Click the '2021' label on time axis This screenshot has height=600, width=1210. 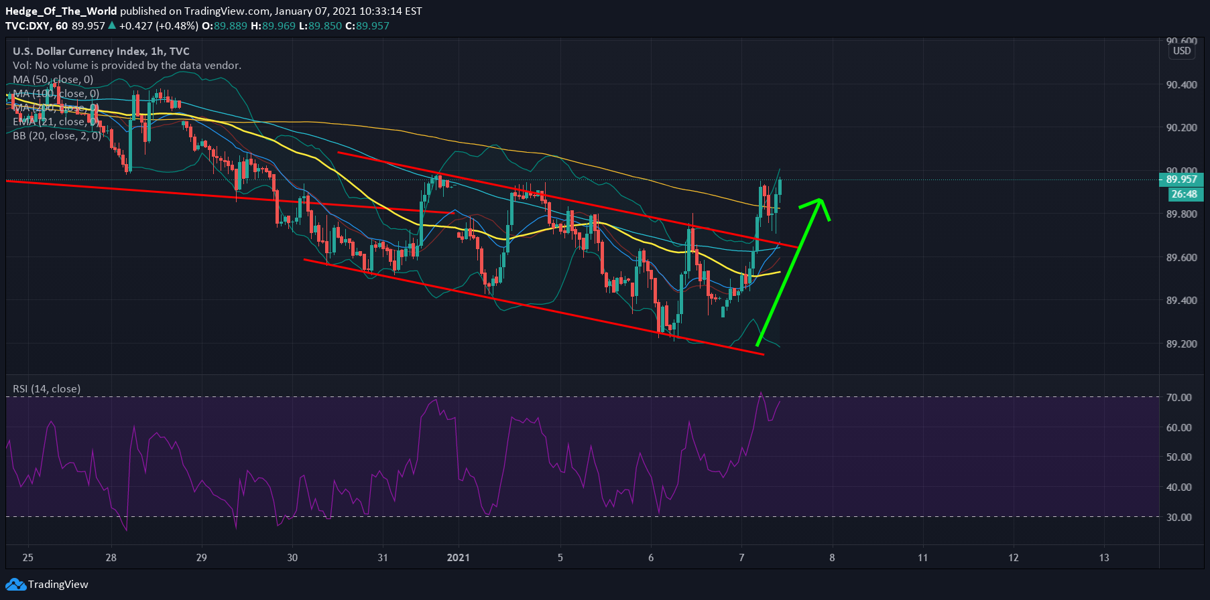coord(458,557)
